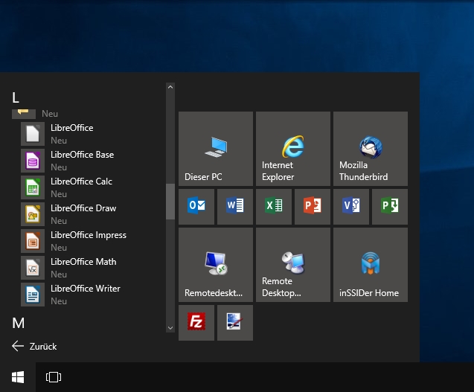Launch Internet Explorer tile
The width and height of the screenshot is (474, 392).
293,149
